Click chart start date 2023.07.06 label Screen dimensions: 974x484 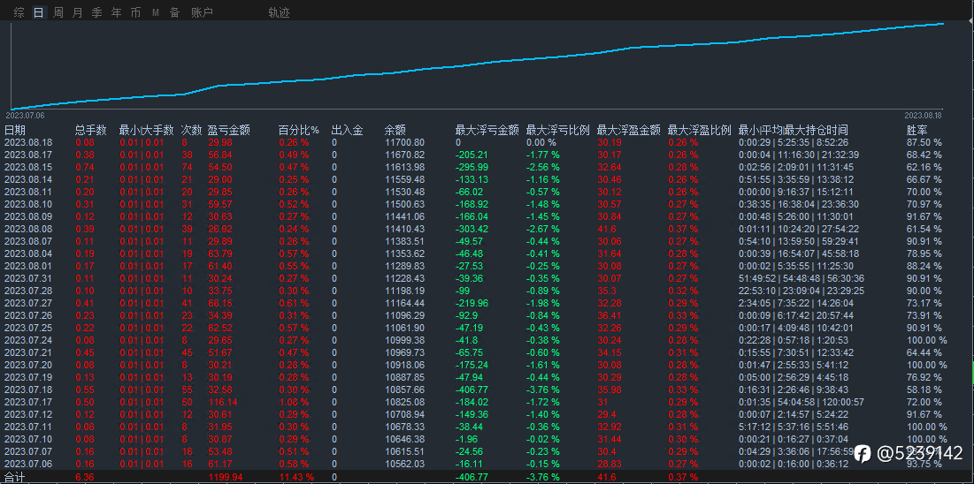25,116
